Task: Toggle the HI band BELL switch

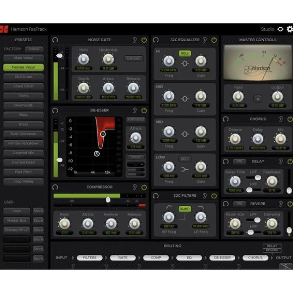Action: (x=185, y=54)
